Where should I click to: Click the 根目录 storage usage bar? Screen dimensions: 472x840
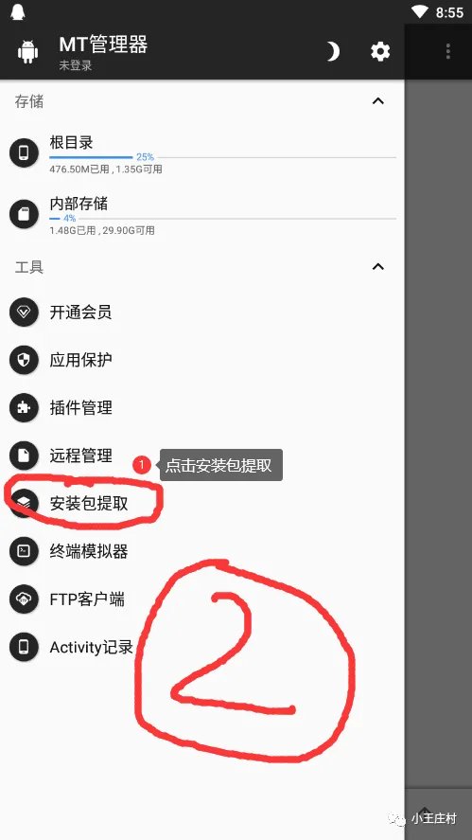pos(222,157)
